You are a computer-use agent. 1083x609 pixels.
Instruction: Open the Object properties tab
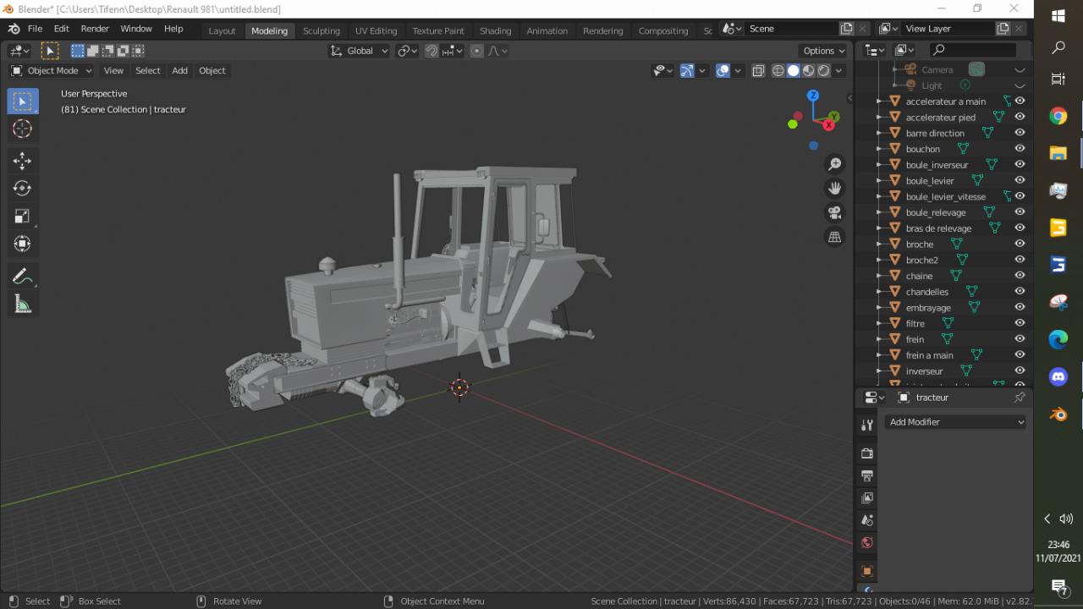pyautogui.click(x=867, y=571)
